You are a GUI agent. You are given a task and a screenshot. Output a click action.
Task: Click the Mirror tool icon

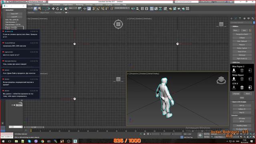click(133, 8)
